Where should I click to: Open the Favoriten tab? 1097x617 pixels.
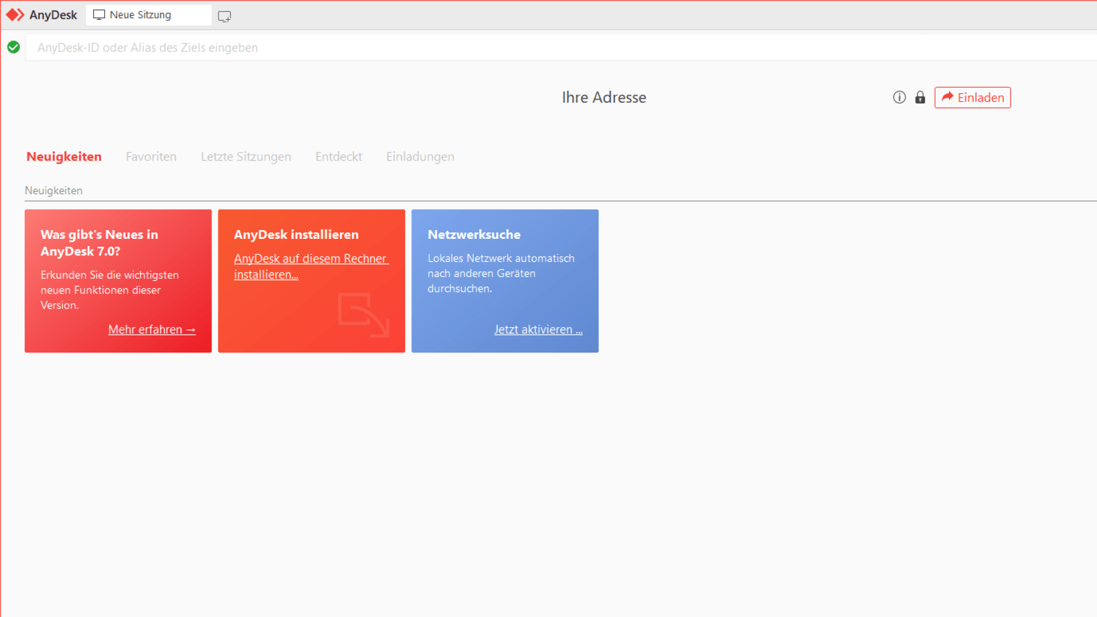coord(151,157)
